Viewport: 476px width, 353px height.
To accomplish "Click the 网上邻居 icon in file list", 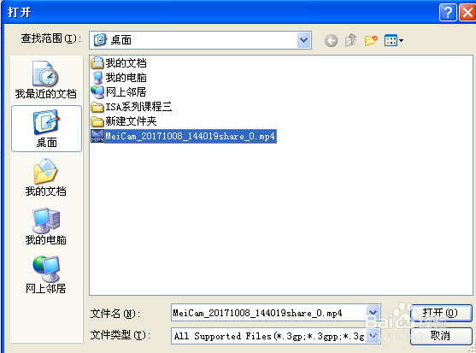I will 97,92.
